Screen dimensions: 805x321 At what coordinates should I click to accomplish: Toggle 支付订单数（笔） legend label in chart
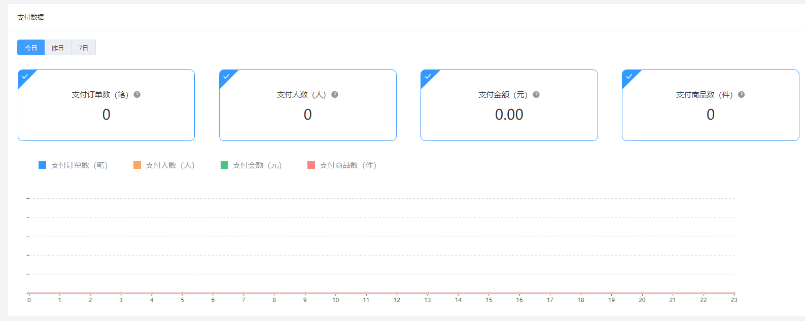[x=79, y=165]
